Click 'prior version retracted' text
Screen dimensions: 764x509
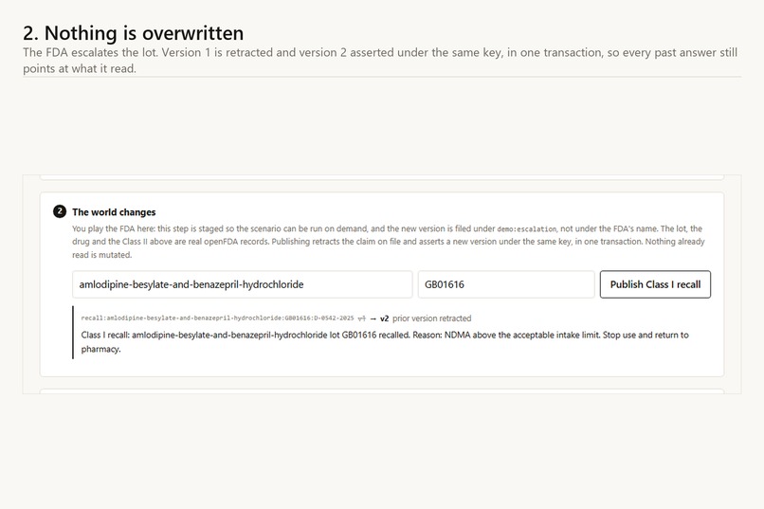pyautogui.click(x=431, y=318)
